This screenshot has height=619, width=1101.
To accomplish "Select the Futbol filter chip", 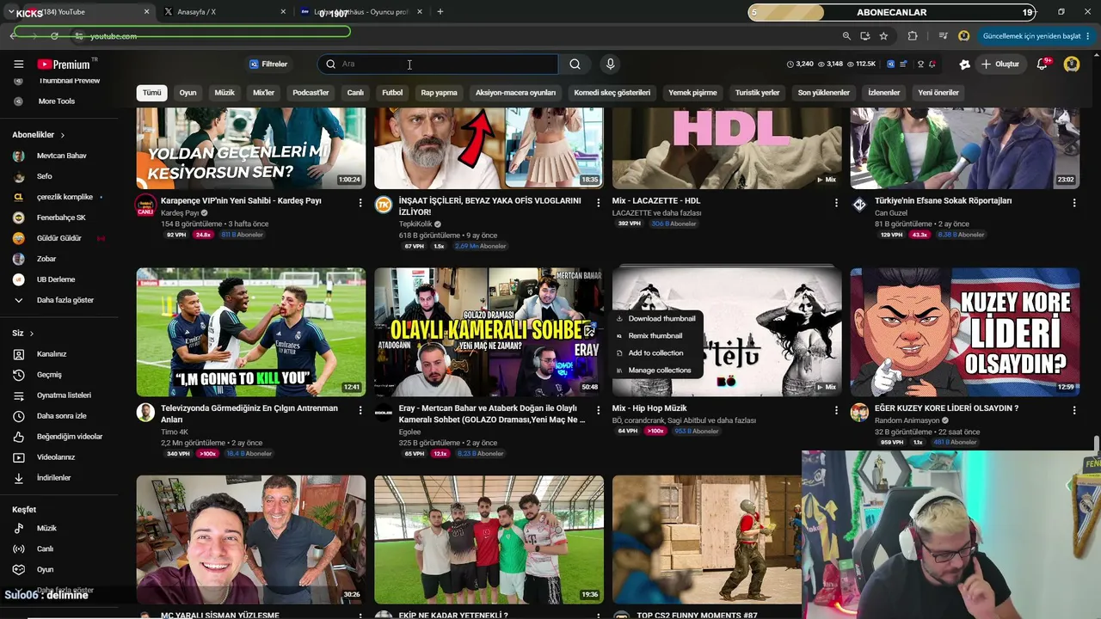I will pyautogui.click(x=392, y=93).
